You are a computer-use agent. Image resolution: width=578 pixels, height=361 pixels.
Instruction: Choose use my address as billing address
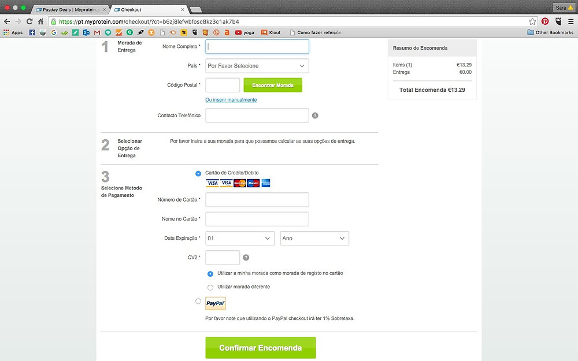[210, 274]
